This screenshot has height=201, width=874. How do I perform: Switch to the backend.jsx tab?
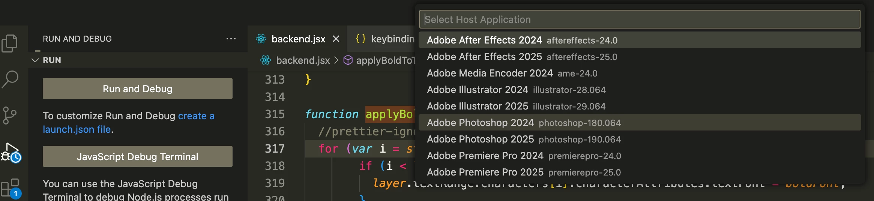[x=298, y=39]
